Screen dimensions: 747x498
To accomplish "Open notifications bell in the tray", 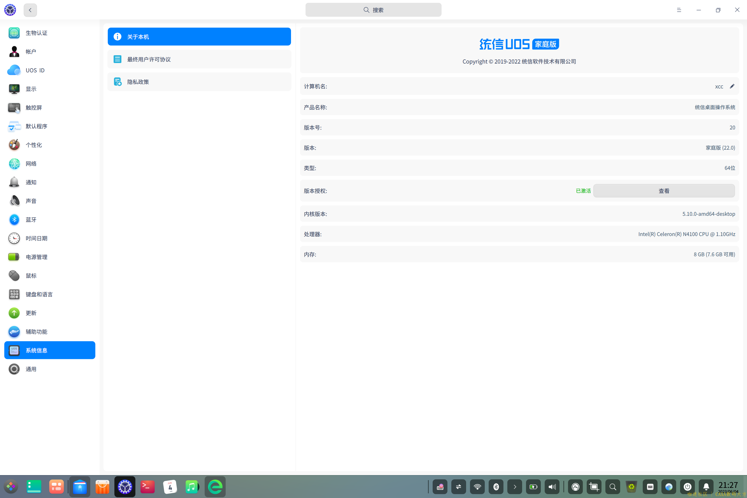I will tap(706, 487).
